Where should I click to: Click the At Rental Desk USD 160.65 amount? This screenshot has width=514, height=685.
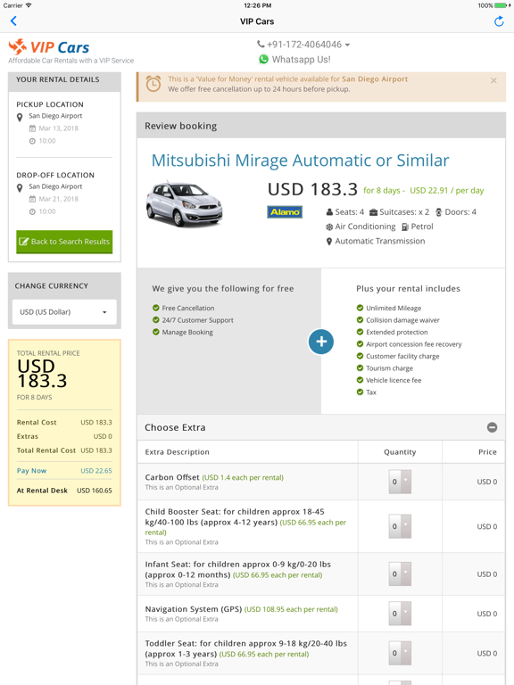pyautogui.click(x=95, y=491)
